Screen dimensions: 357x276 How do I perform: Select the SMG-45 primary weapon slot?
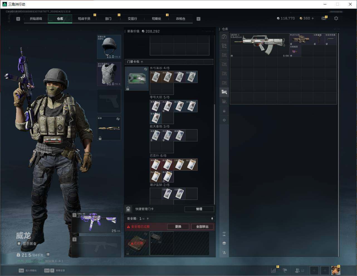click(96, 223)
